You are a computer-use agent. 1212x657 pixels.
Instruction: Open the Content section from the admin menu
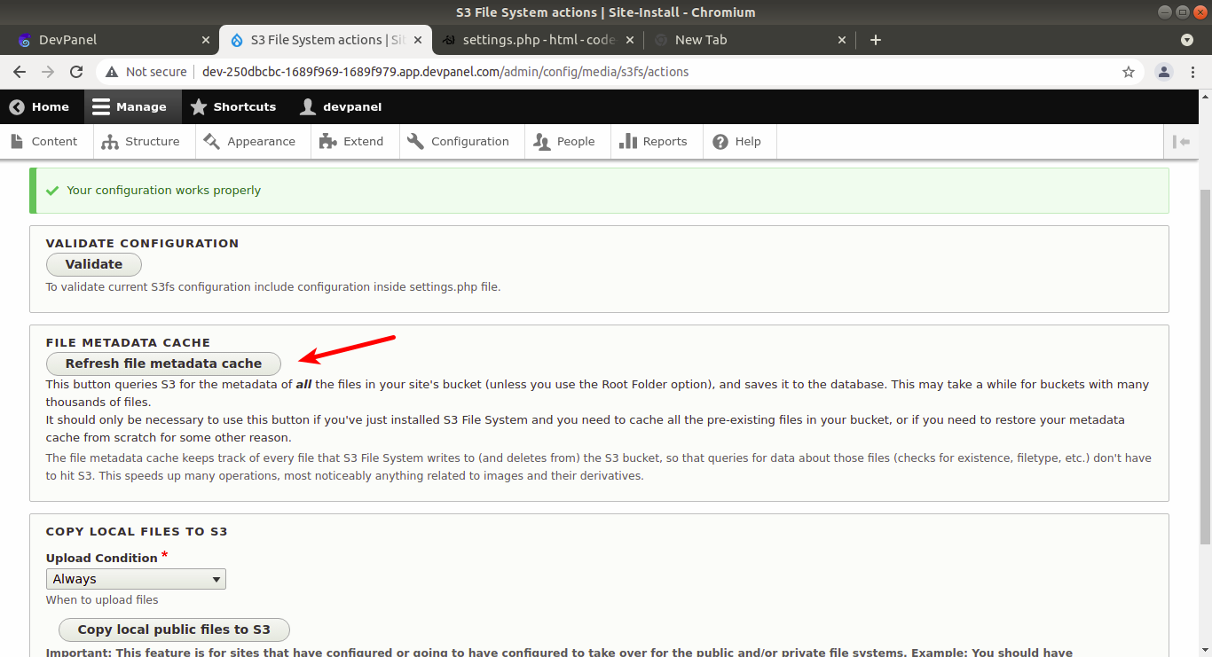pos(46,141)
